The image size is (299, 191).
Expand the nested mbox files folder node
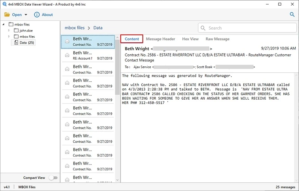[x=9, y=36]
